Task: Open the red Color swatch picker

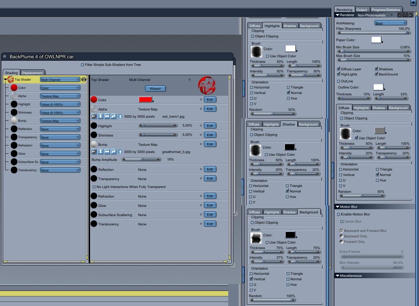Action: [145, 99]
